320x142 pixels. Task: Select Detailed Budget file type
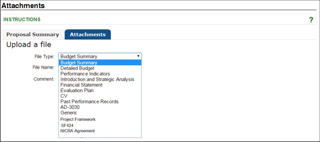[x=77, y=68]
